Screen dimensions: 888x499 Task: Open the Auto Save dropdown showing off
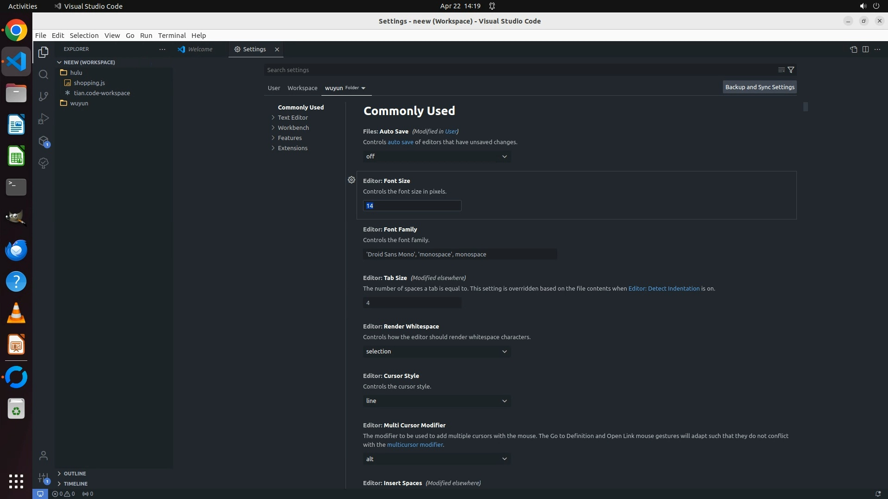[437, 157]
